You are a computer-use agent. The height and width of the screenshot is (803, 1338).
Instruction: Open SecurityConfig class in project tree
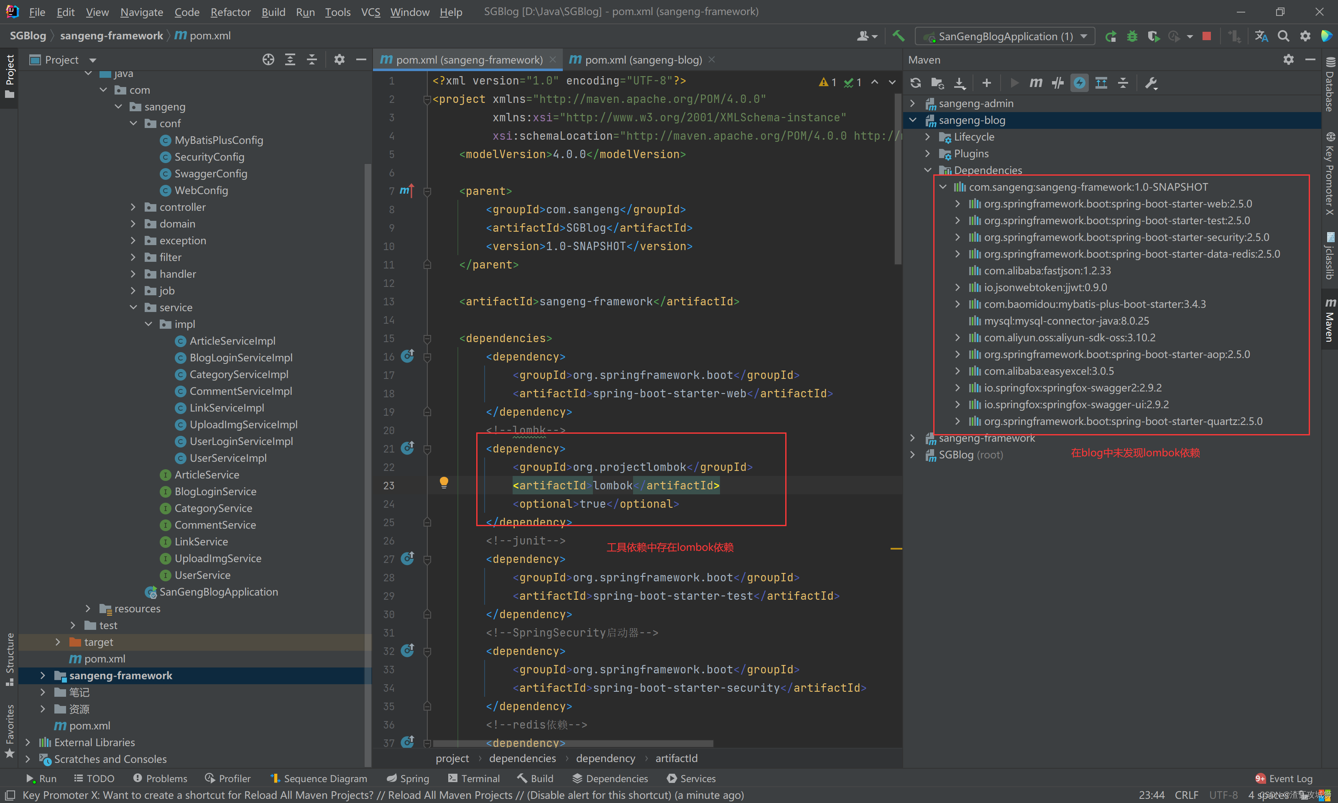209,157
